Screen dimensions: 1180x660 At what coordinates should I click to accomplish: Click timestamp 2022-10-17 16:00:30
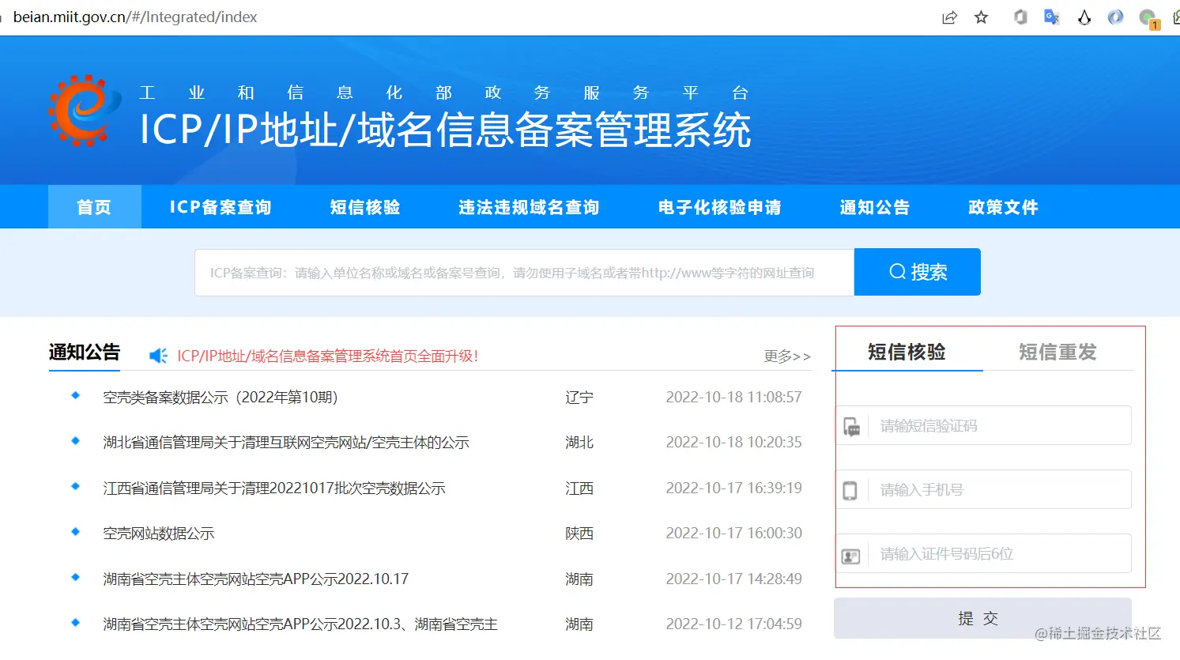click(733, 534)
